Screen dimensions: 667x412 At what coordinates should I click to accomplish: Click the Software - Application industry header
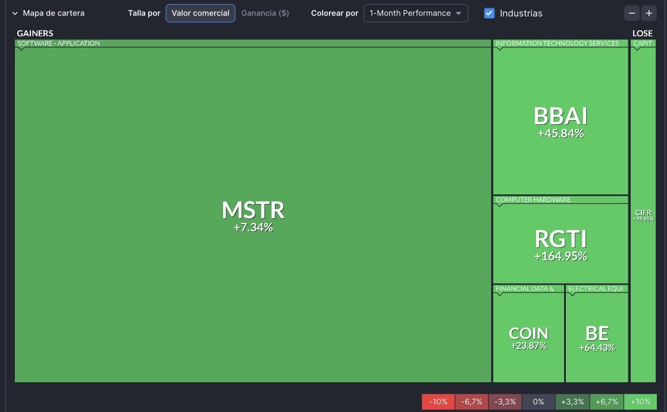(x=253, y=43)
